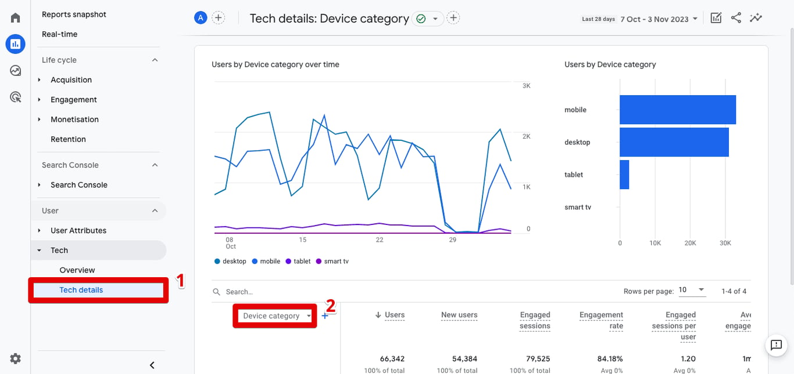Toggle desktop series in chart legend
Image resolution: width=794 pixels, height=374 pixels.
pos(230,262)
